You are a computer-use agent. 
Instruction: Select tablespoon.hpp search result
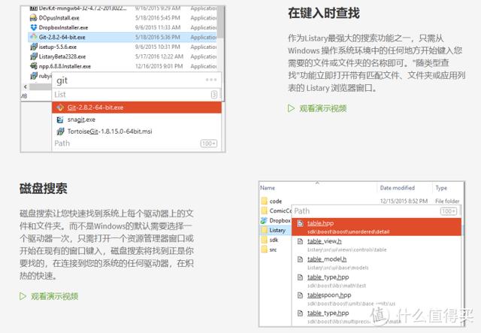coord(377,299)
